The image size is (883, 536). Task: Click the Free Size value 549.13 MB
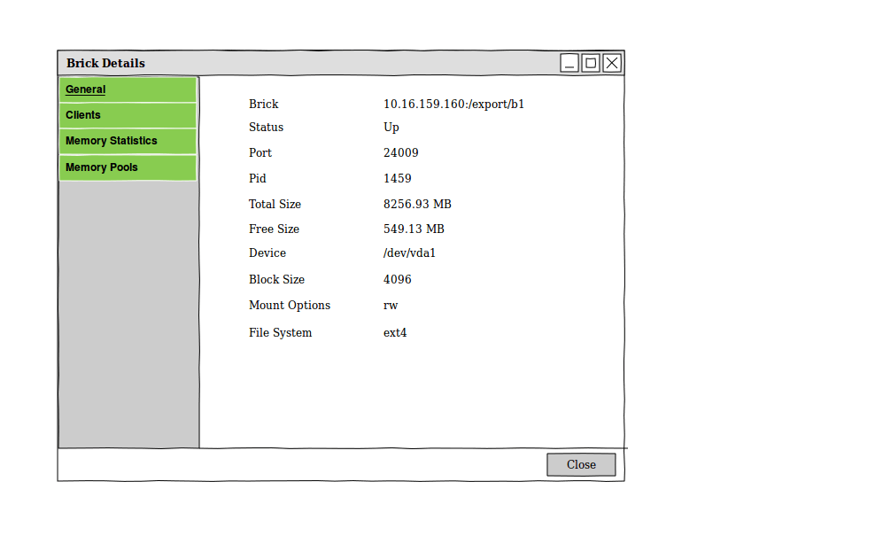pyautogui.click(x=414, y=229)
